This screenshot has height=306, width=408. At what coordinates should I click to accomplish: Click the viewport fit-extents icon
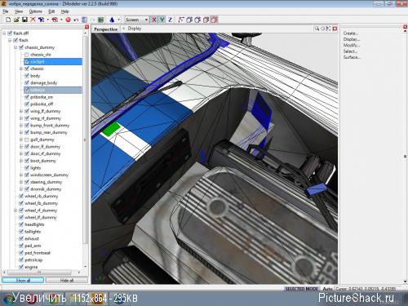(x=328, y=29)
